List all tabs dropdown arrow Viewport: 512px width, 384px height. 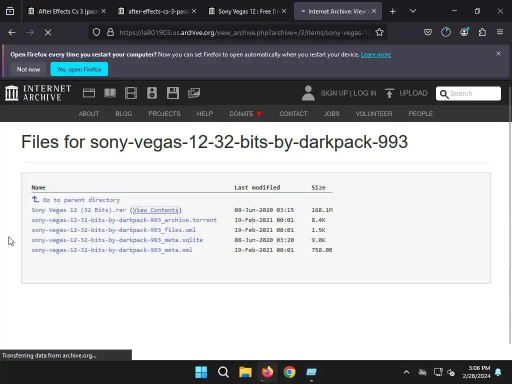pyautogui.click(x=413, y=11)
